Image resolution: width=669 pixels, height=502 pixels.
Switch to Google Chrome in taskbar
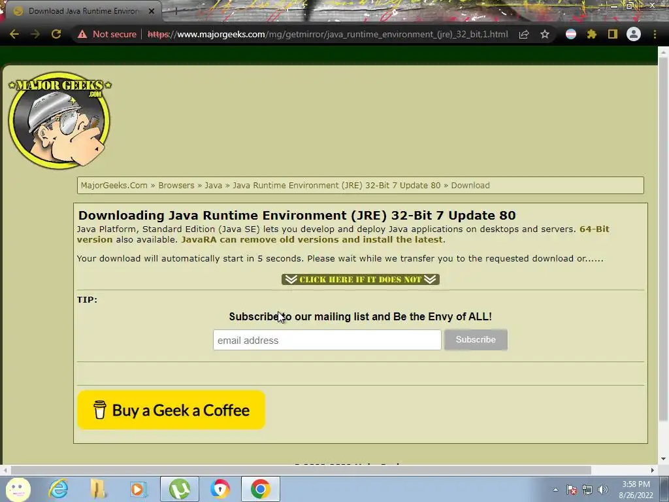point(261,489)
